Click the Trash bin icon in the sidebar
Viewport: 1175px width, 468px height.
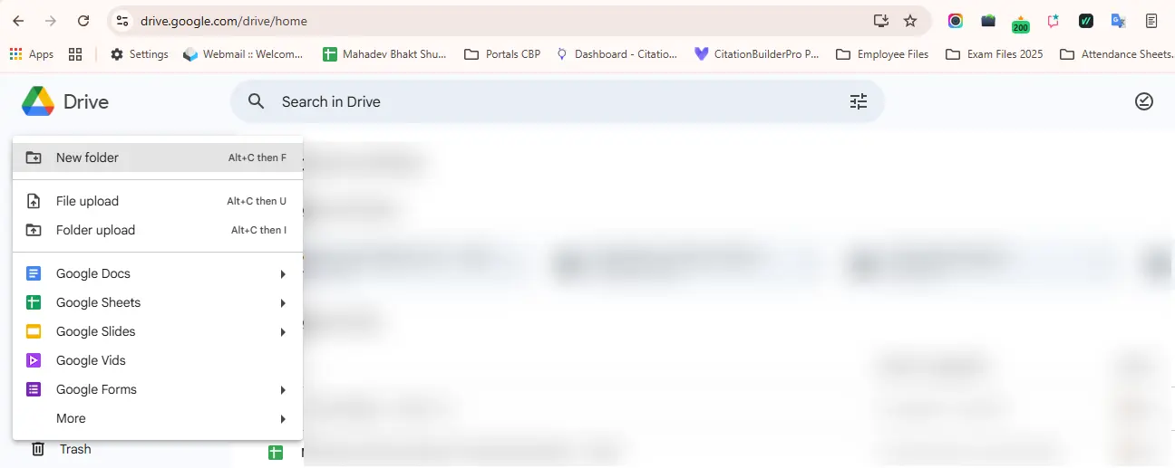pos(38,449)
